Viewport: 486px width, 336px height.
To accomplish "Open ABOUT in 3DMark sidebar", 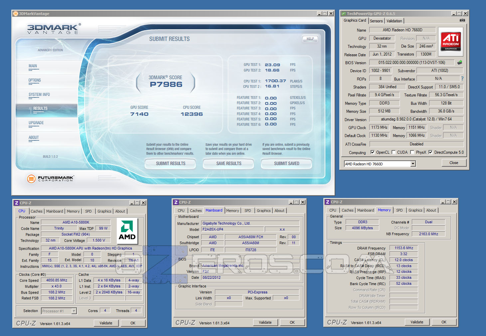I will pyautogui.click(x=34, y=137).
